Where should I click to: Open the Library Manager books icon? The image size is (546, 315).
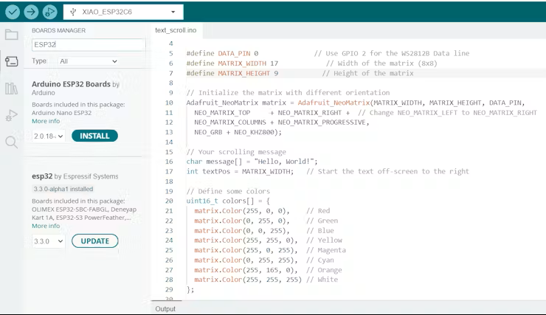click(x=12, y=88)
